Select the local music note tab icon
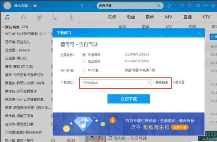Screen dimensions: 217x142 7,17
